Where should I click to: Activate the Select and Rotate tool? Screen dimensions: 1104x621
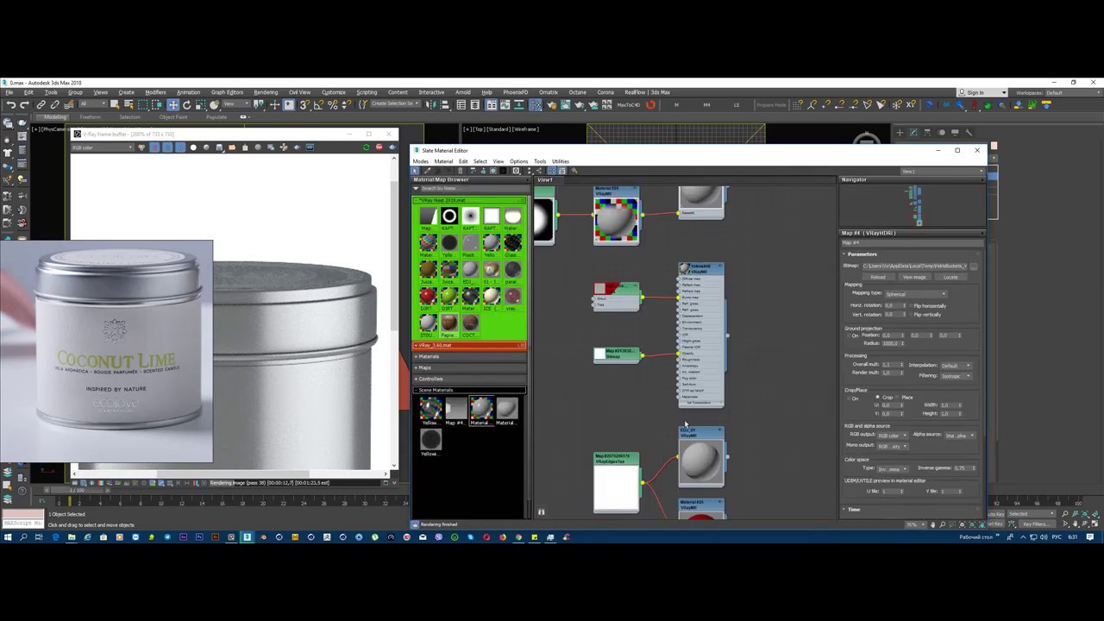186,105
